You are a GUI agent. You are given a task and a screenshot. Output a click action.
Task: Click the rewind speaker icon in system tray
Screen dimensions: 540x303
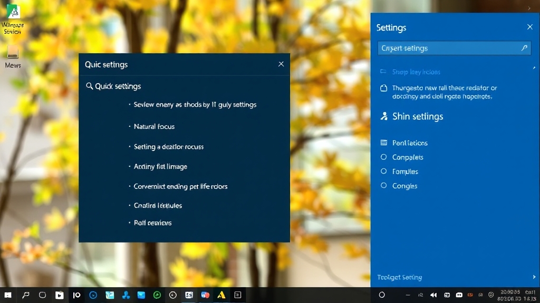pyautogui.click(x=434, y=295)
